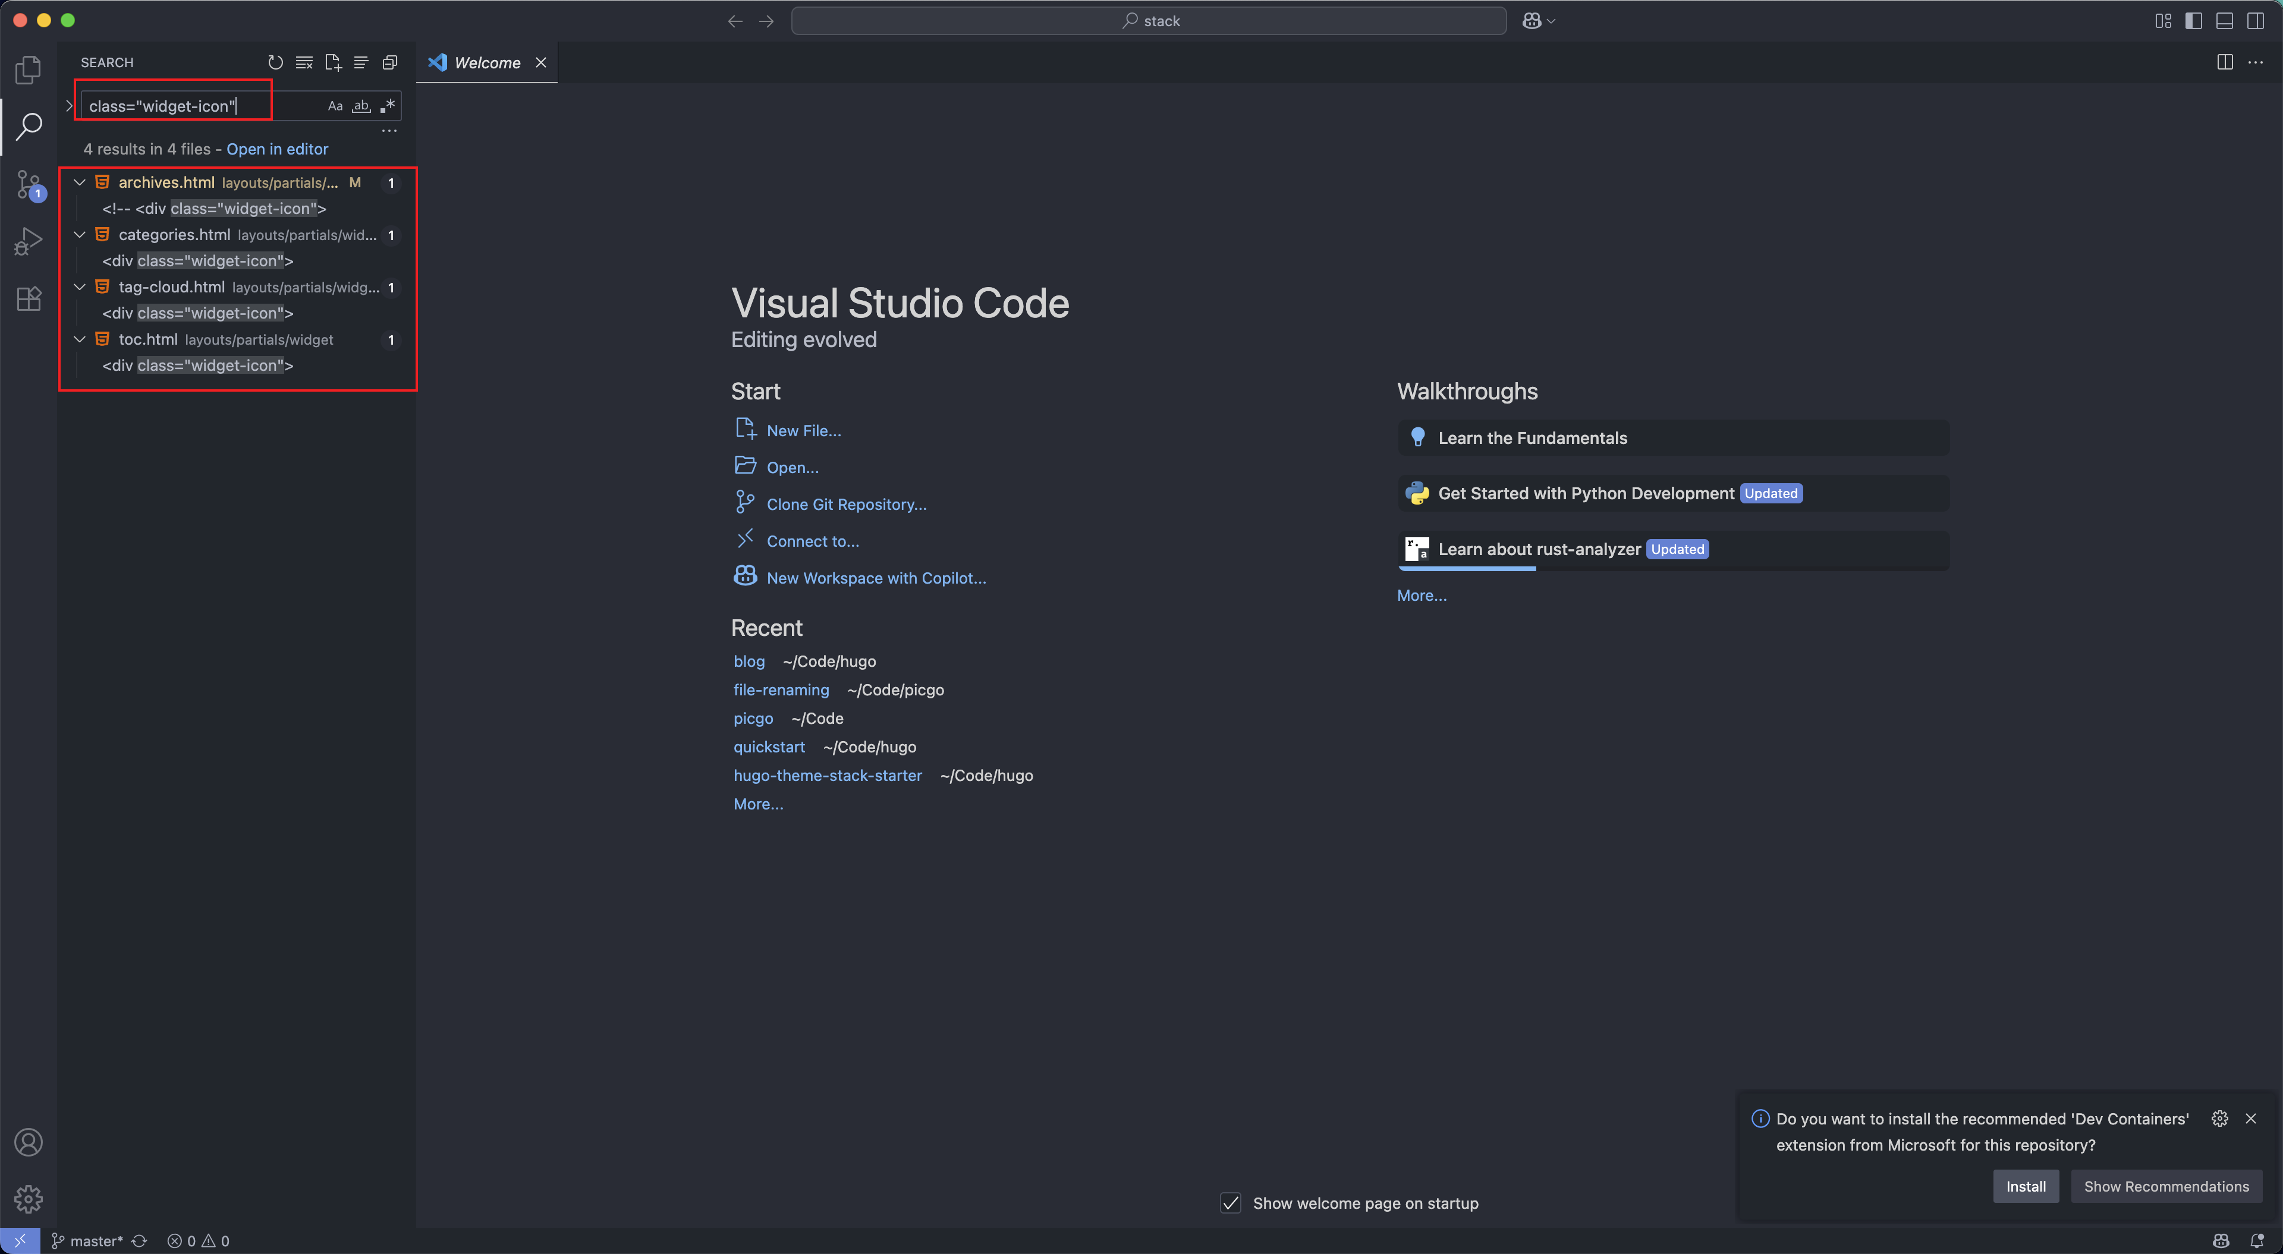
Task: Close the Welcome tab
Action: point(540,62)
